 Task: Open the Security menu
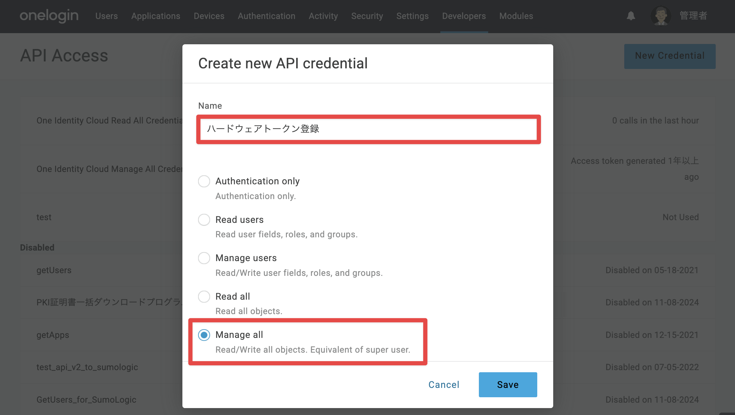(x=367, y=16)
